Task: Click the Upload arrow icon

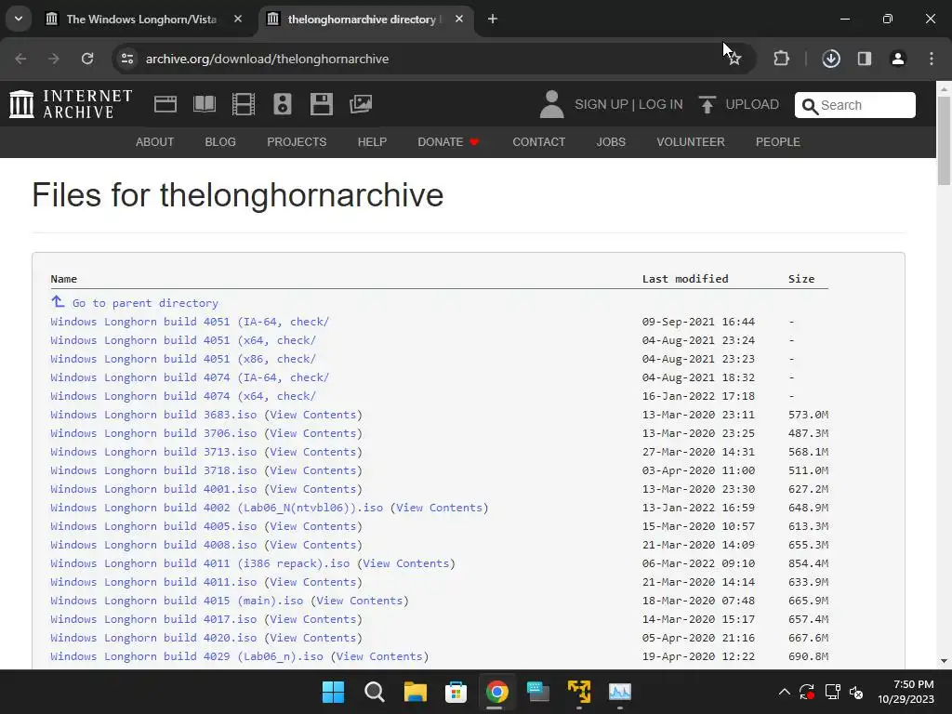Action: [707, 104]
